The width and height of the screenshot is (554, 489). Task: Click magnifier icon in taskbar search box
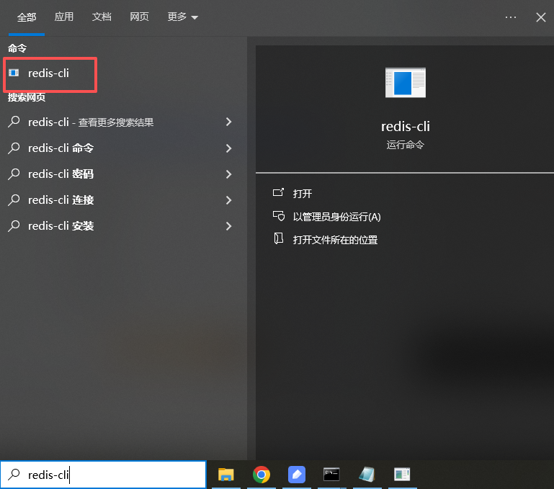point(14,474)
